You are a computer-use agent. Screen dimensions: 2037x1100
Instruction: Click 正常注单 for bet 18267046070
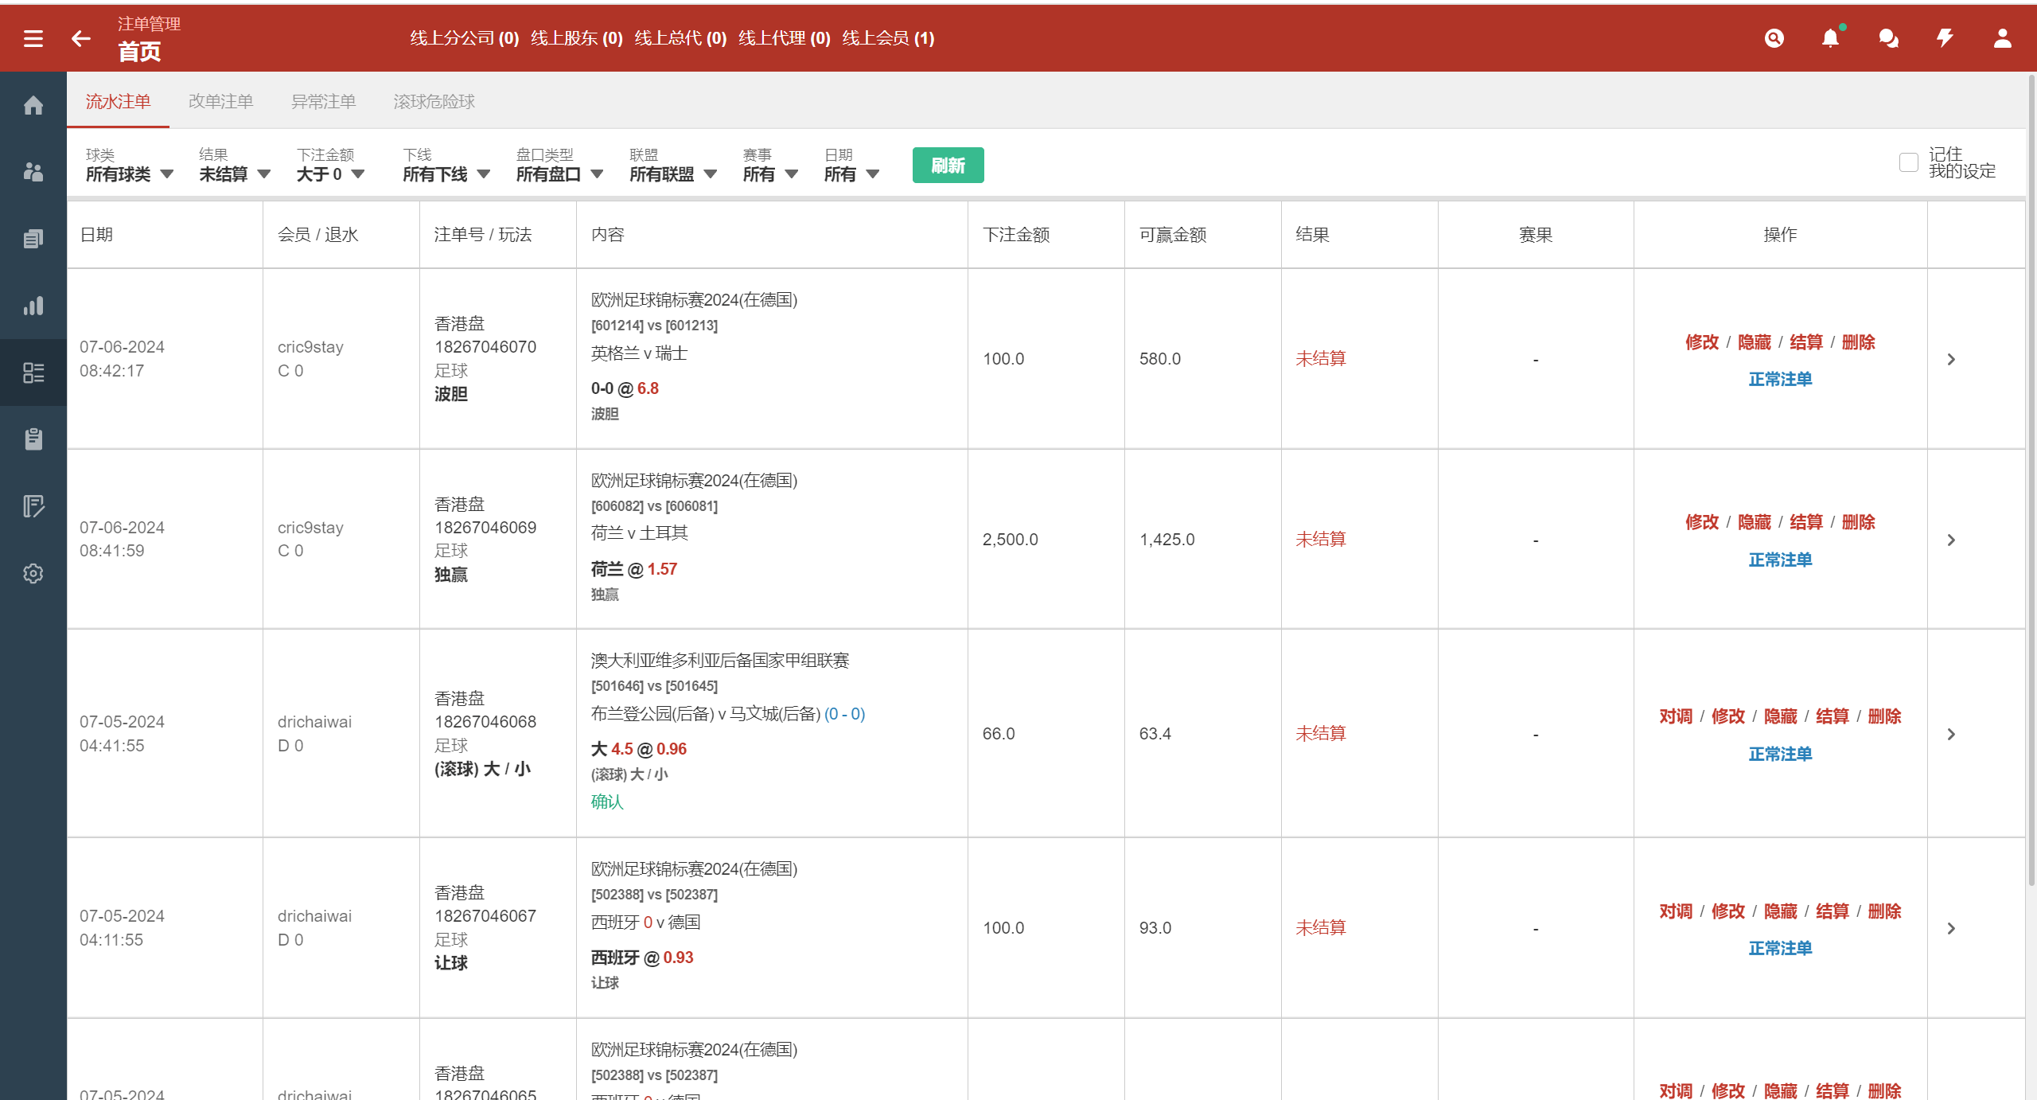point(1780,379)
